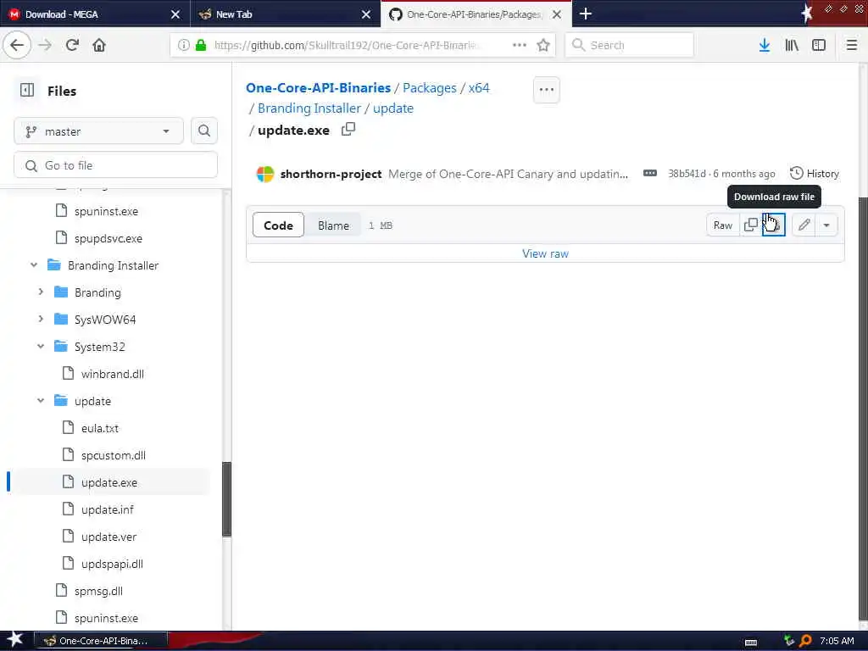The image size is (868, 651).
Task: Open keyboard icon in system tray
Action: click(751, 643)
